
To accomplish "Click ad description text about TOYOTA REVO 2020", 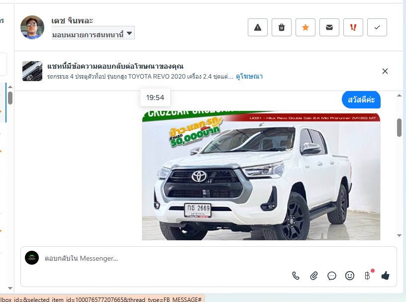I will click(140, 77).
